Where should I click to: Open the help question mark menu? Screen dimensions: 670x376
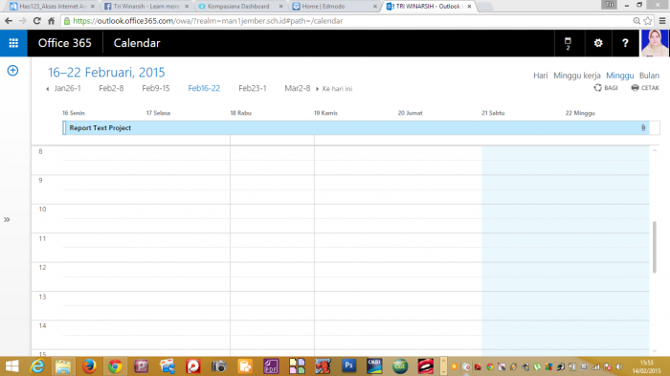click(625, 43)
